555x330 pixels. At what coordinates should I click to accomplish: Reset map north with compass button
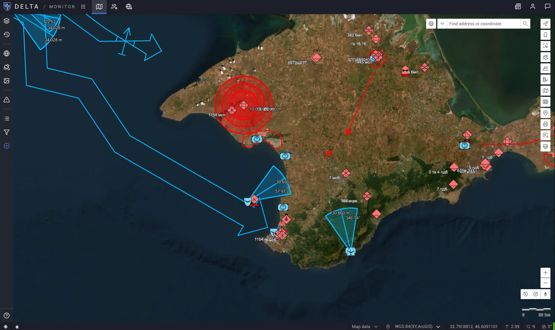pyautogui.click(x=545, y=294)
